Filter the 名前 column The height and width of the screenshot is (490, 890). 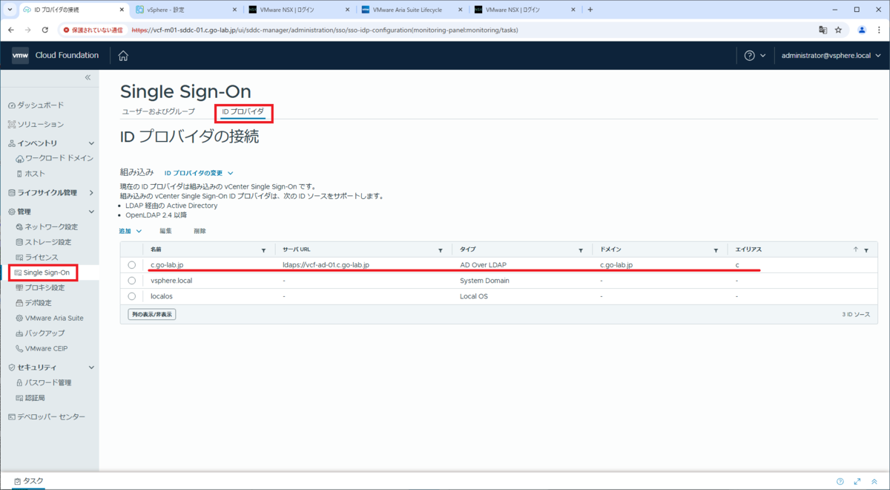(263, 250)
